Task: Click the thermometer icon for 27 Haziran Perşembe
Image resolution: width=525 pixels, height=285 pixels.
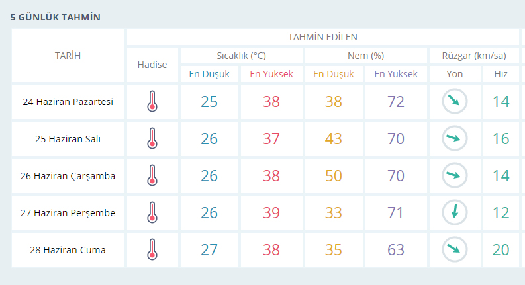Action: (153, 213)
